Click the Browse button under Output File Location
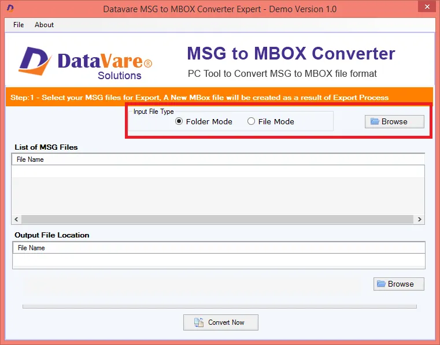Screen dimensions: 440x345 [x=398, y=284]
